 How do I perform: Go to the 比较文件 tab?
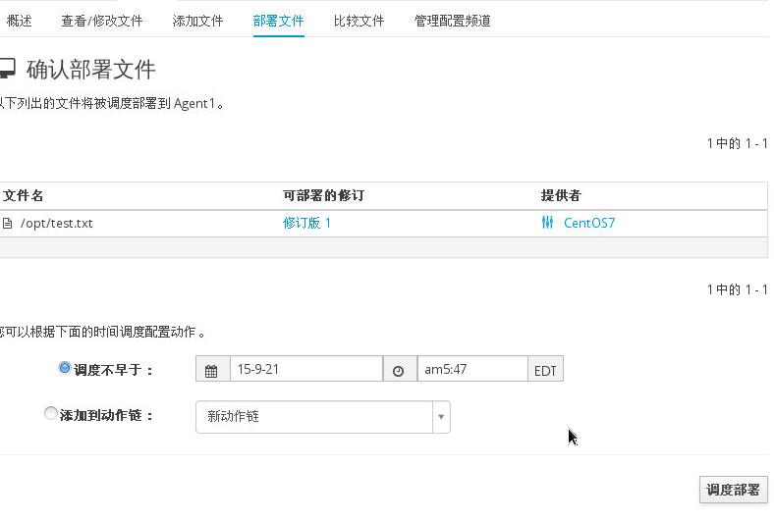(359, 21)
